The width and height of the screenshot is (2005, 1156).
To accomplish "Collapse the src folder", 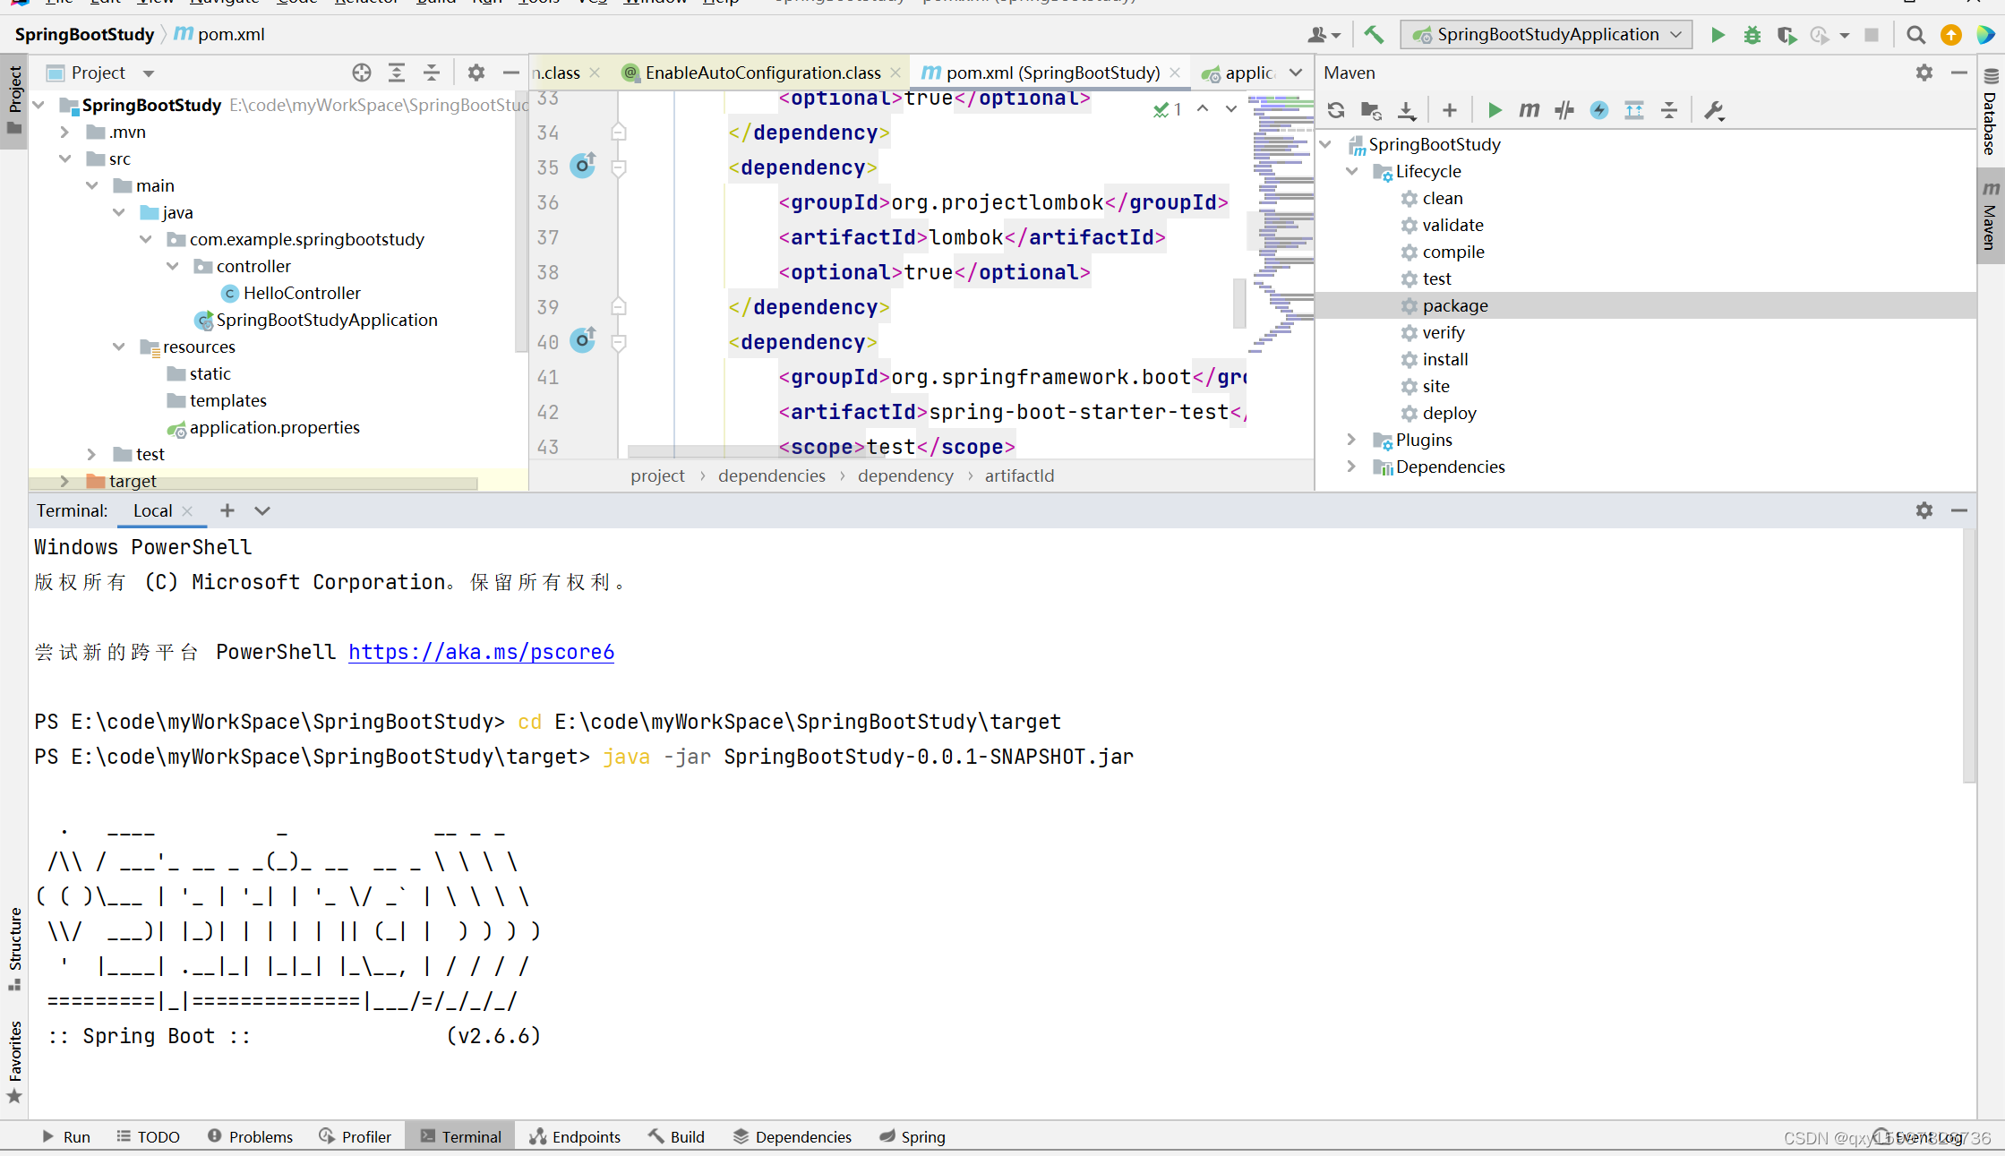I will coord(64,158).
